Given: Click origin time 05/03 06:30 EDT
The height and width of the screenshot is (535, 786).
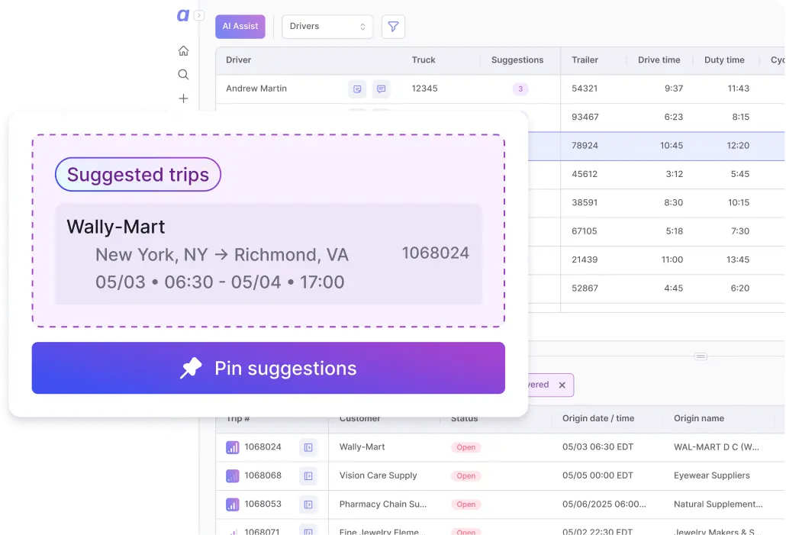Looking at the screenshot, I should tap(598, 447).
